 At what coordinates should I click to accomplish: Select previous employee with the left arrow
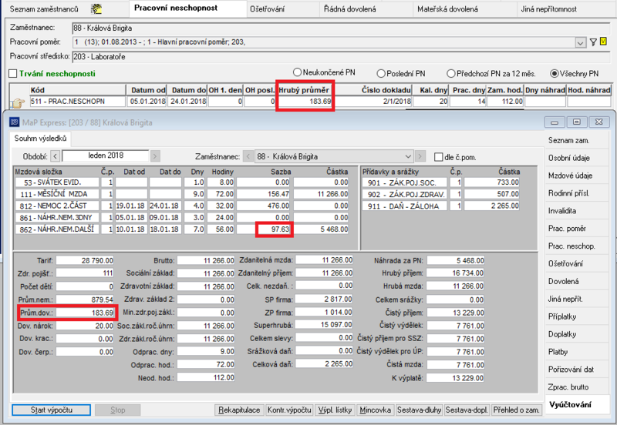[248, 157]
